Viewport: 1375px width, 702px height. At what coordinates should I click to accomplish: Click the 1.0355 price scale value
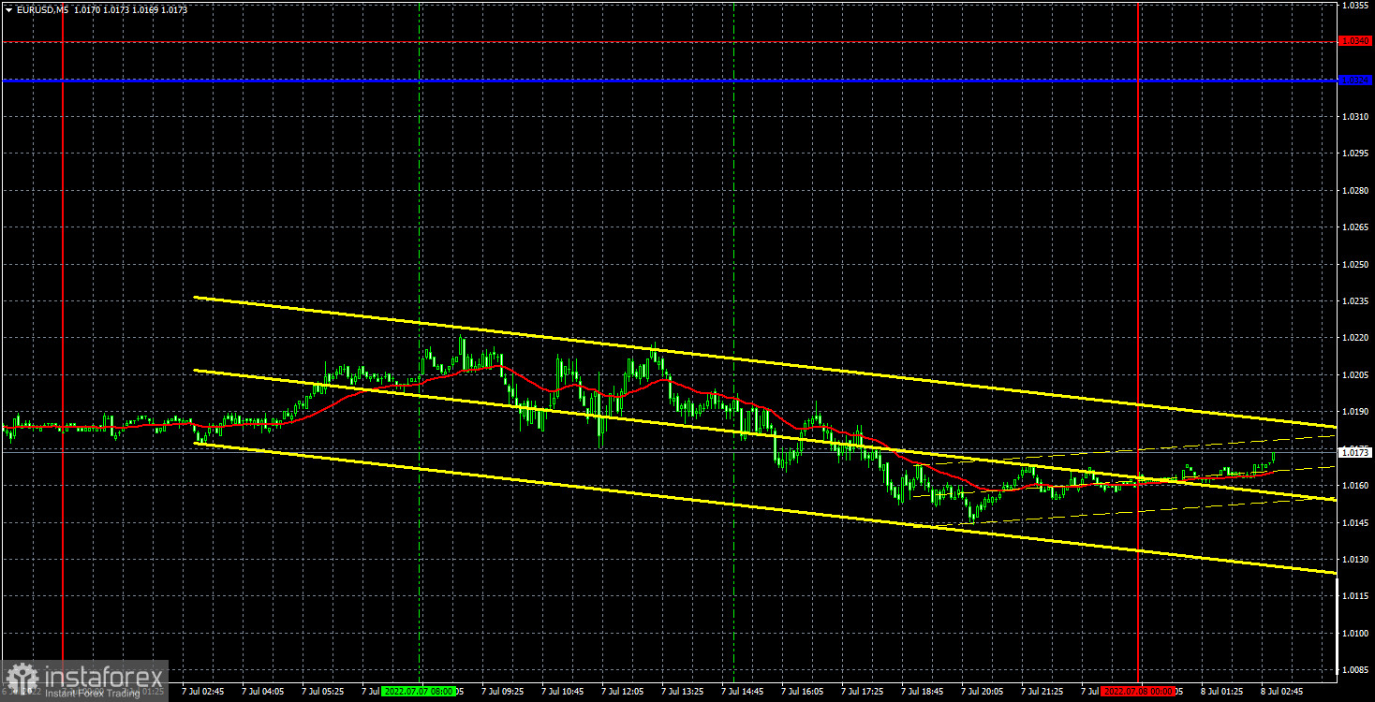pos(1355,6)
